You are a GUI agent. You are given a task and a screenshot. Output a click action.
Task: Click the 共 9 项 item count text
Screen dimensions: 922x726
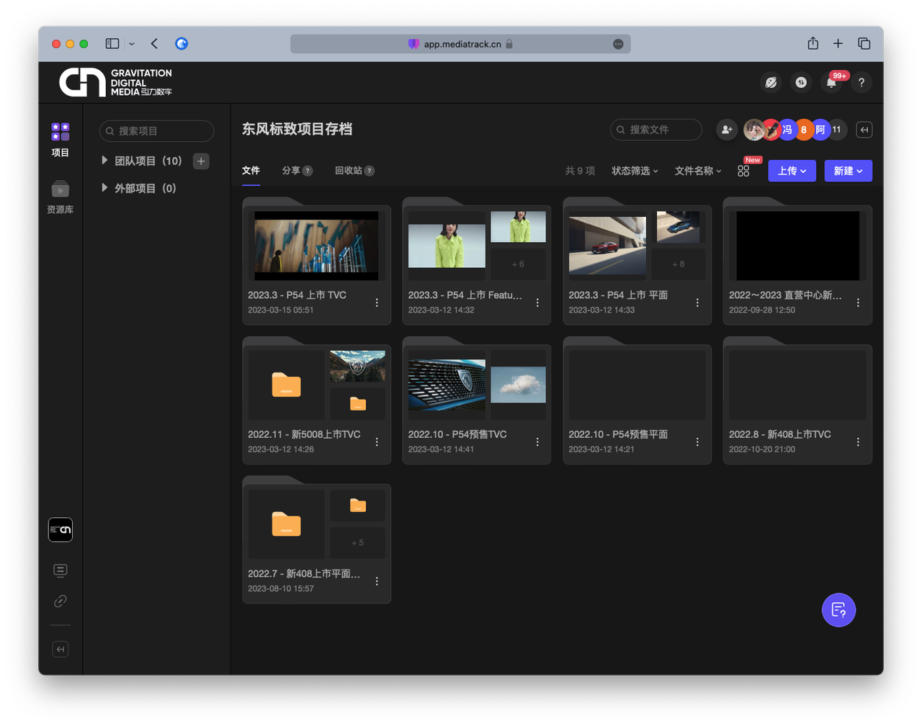tap(580, 171)
